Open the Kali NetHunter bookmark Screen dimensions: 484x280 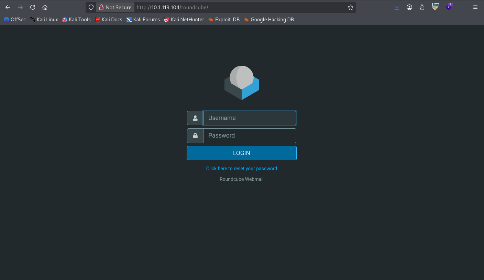point(184,20)
